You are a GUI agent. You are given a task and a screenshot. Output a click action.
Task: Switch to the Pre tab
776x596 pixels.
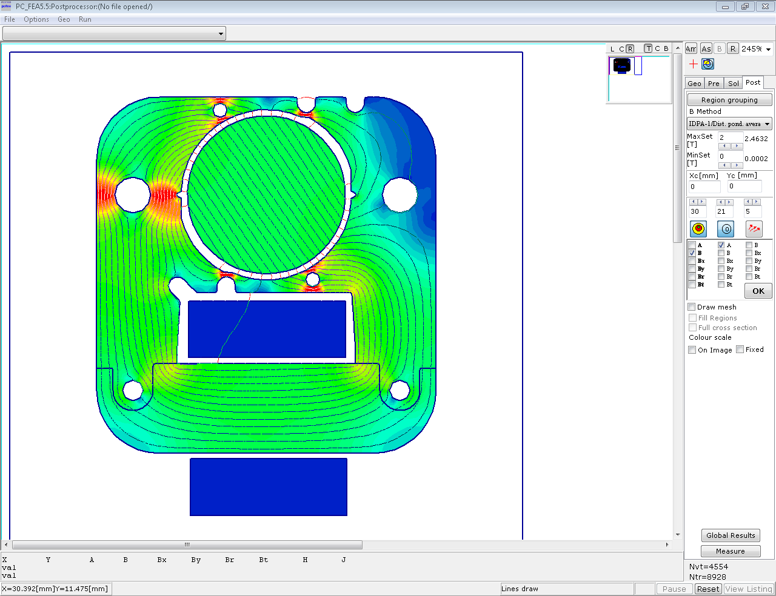tap(714, 84)
